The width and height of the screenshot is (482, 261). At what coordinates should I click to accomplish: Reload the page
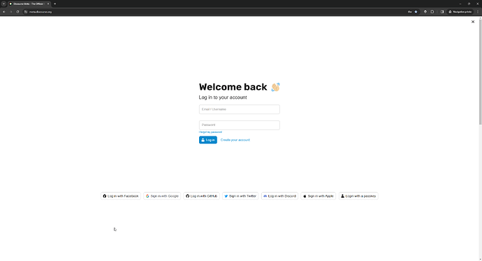17,12
